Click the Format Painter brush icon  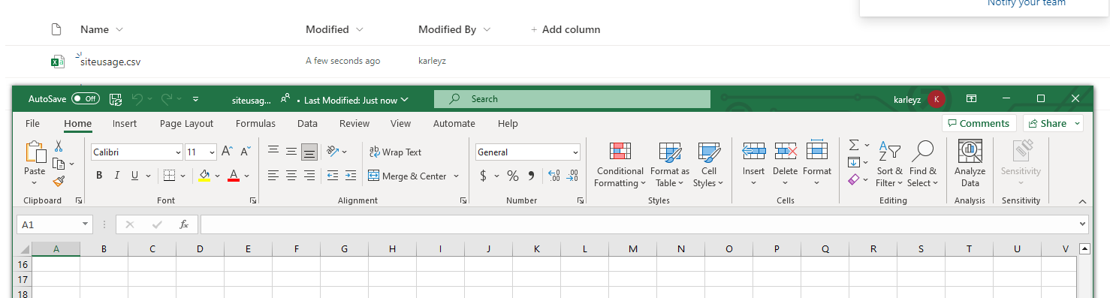[x=59, y=181]
